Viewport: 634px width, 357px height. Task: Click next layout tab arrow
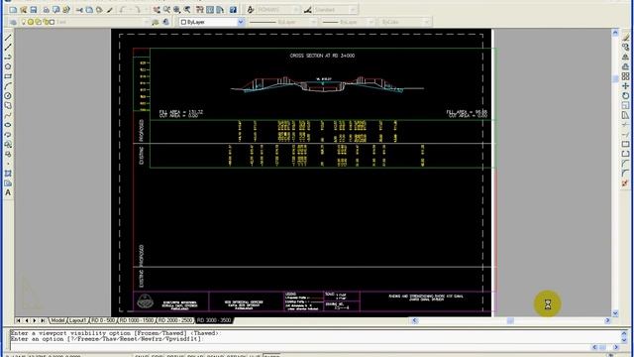click(x=35, y=320)
